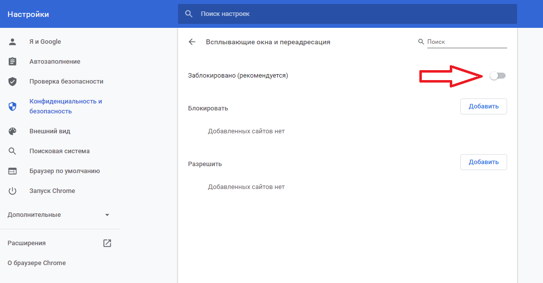
Task: Click the clipboard icon for Автозаполнение
Action: 12,62
